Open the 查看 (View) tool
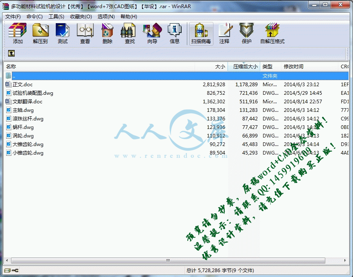The image size is (353, 277). point(85,33)
